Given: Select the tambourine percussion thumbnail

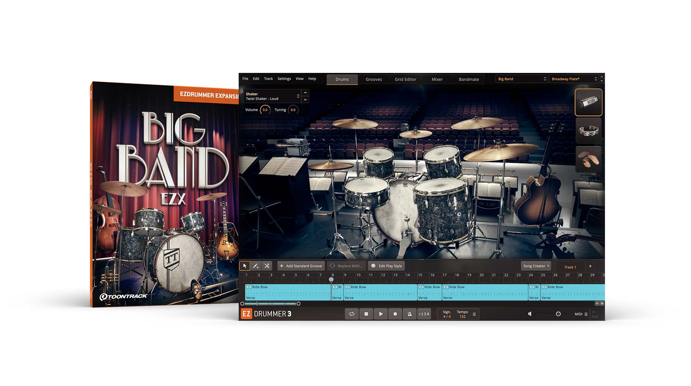Looking at the screenshot, I should (588, 131).
